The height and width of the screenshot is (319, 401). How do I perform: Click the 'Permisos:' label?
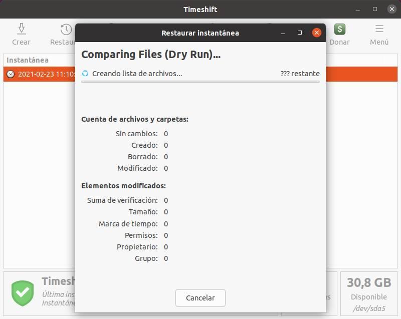pos(141,235)
